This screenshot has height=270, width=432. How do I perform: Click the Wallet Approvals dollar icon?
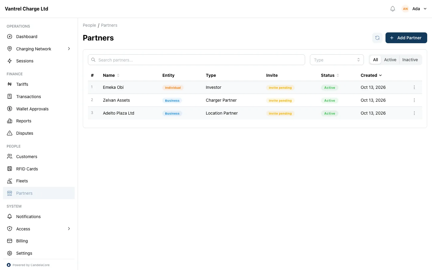point(10,109)
